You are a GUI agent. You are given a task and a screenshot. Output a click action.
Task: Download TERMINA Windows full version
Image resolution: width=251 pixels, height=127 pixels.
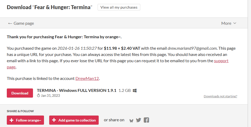pyautogui.click(x=20, y=93)
